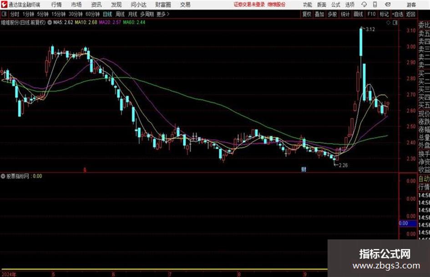Click the MA20: 2.57 value label

point(110,22)
